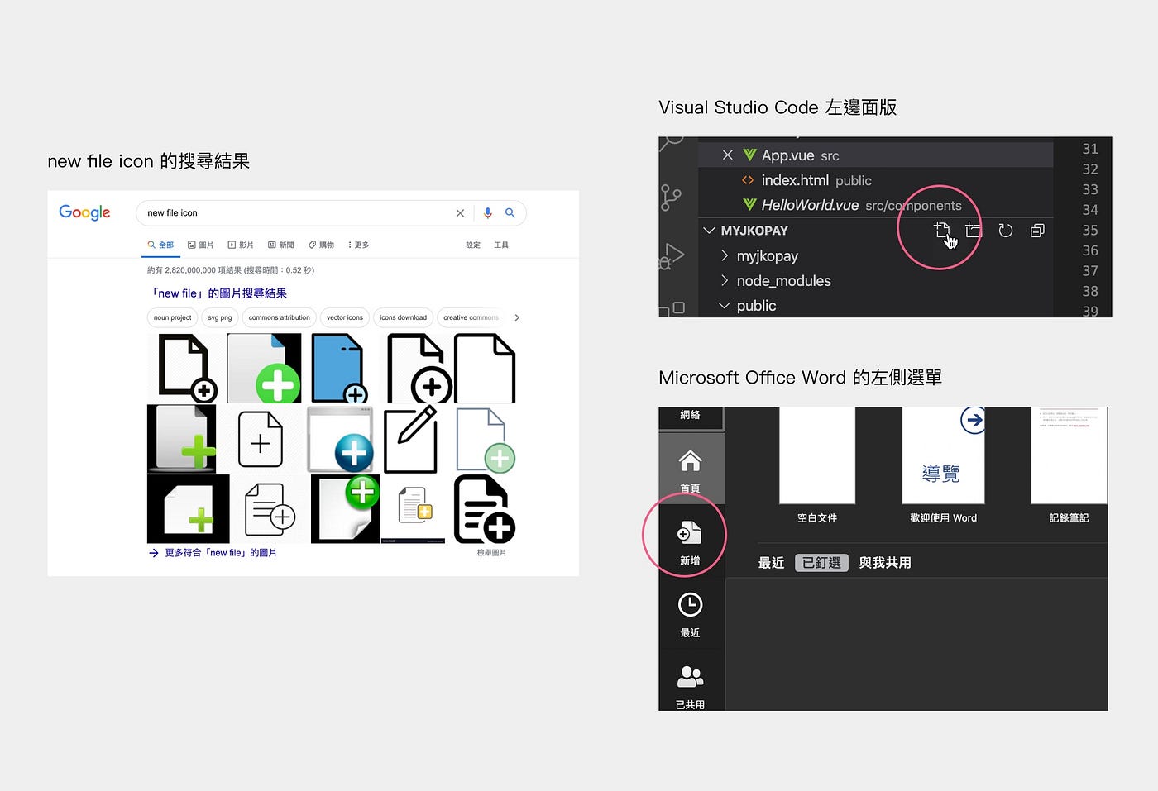Select the 已釘選 (Pinned) tab in Word
This screenshot has height=791, width=1158.
[821, 563]
